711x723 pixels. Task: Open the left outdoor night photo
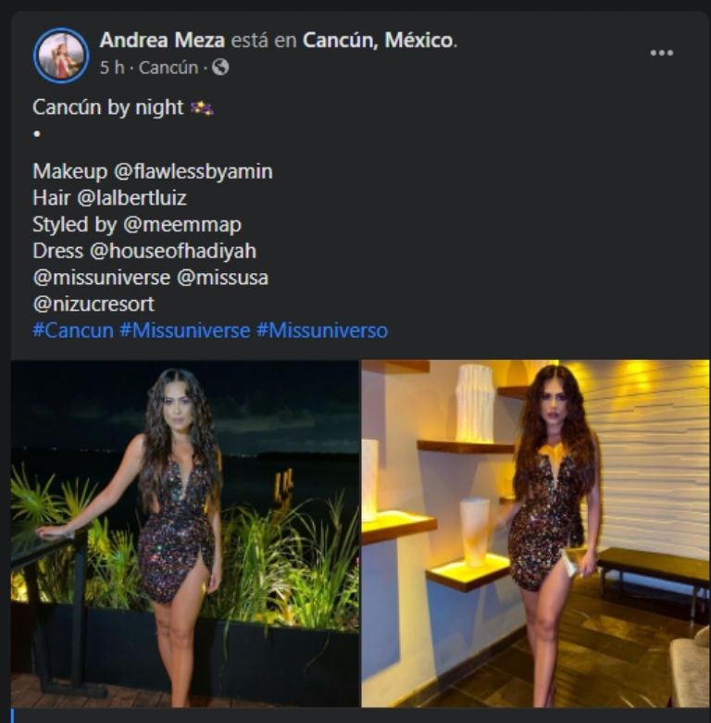[185, 533]
